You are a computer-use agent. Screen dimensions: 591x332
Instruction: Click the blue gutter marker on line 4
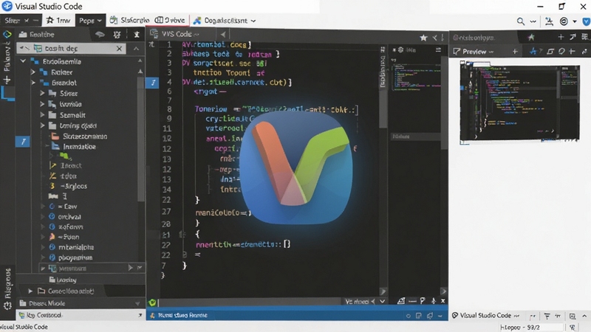(x=152, y=83)
